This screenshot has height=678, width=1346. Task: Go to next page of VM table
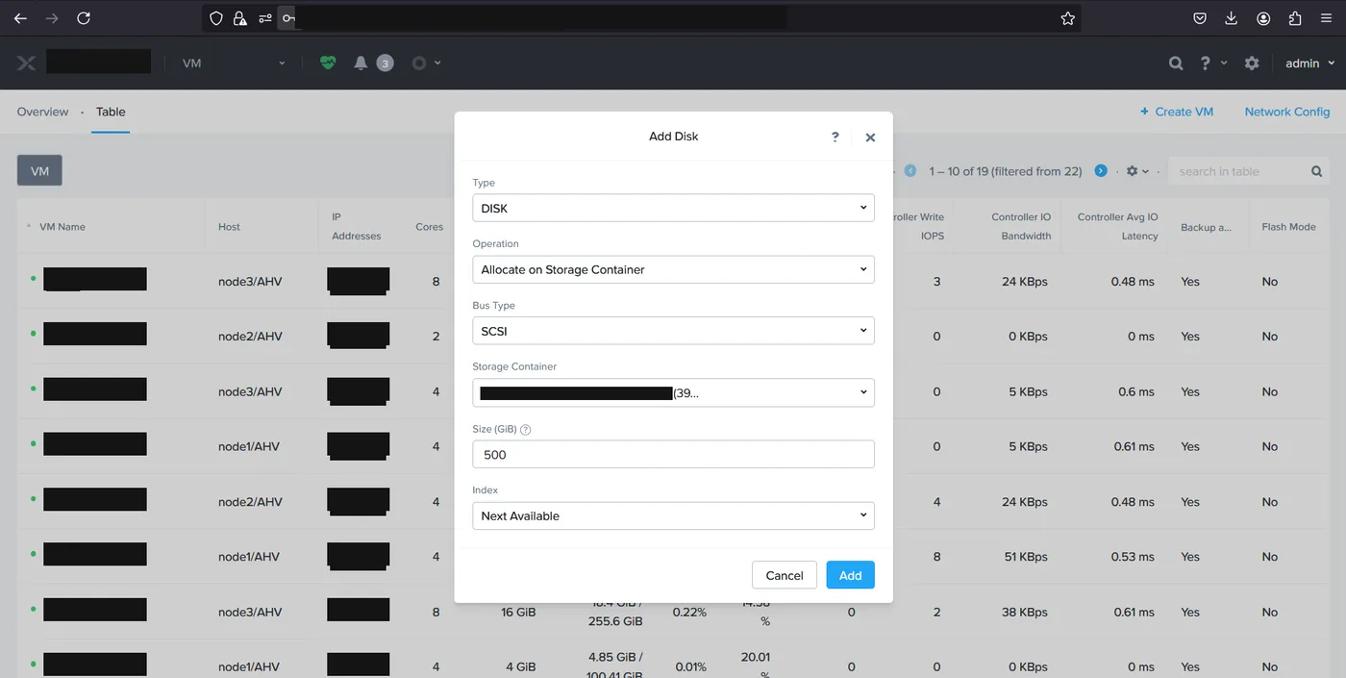(x=1101, y=171)
